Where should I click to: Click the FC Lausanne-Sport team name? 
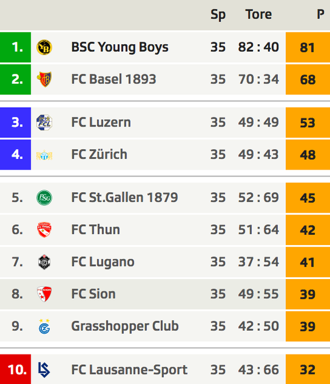(129, 370)
